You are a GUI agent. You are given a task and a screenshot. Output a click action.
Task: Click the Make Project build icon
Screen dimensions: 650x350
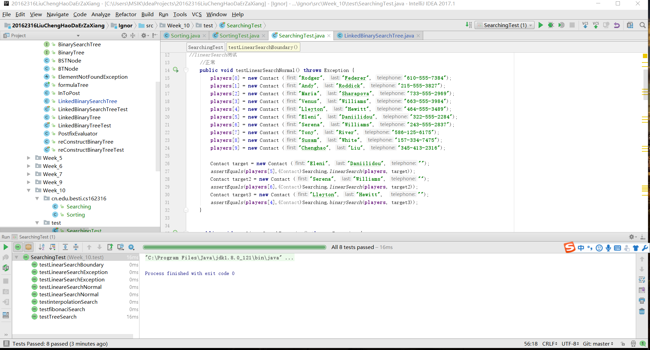tap(469, 25)
